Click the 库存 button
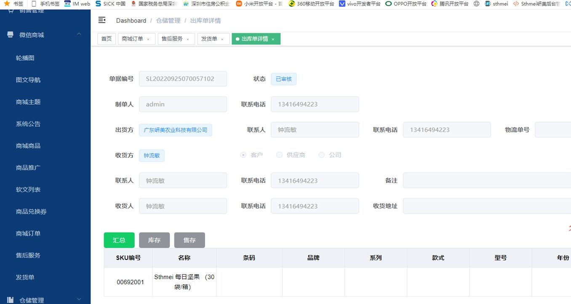Viewport: 571px width, 304px height. tap(154, 240)
